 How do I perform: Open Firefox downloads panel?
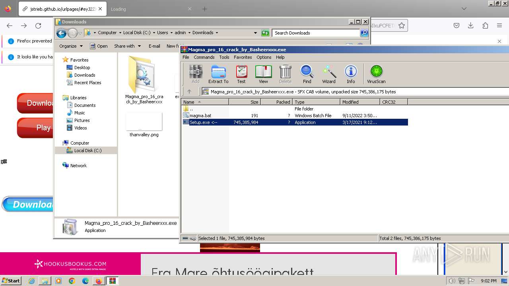tap(471, 25)
